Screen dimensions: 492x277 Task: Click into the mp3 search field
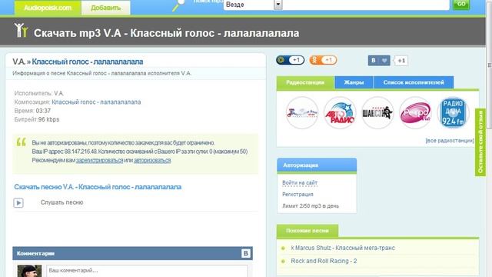coord(366,5)
